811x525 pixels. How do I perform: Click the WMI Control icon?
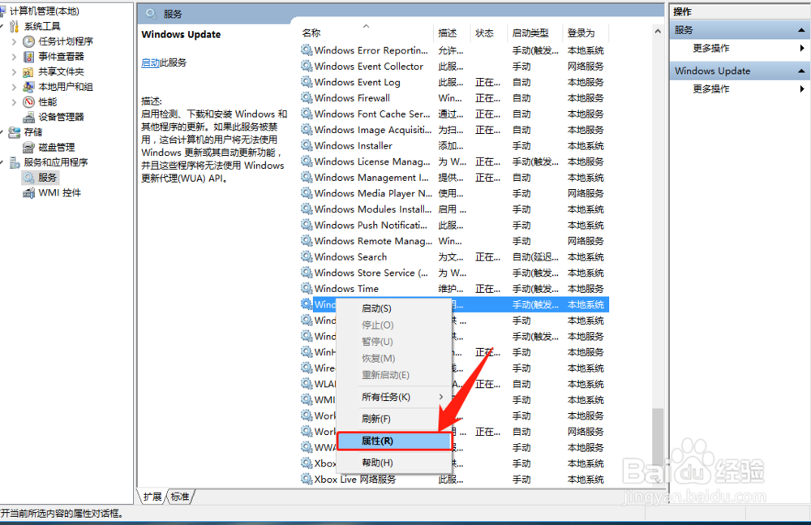[29, 193]
